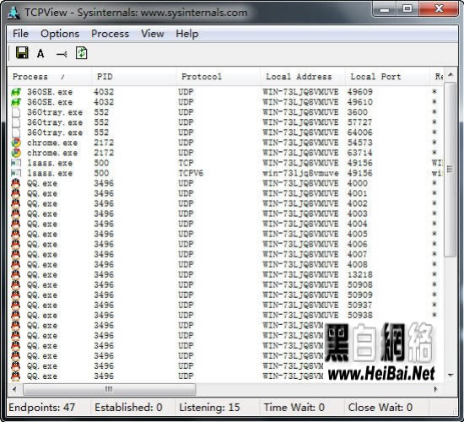
Task: Select chrome.exe icon with port 54573
Action: pyautogui.click(x=16, y=143)
